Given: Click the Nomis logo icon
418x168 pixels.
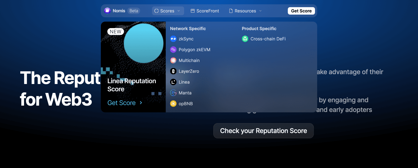Looking at the screenshot, I should [107, 11].
